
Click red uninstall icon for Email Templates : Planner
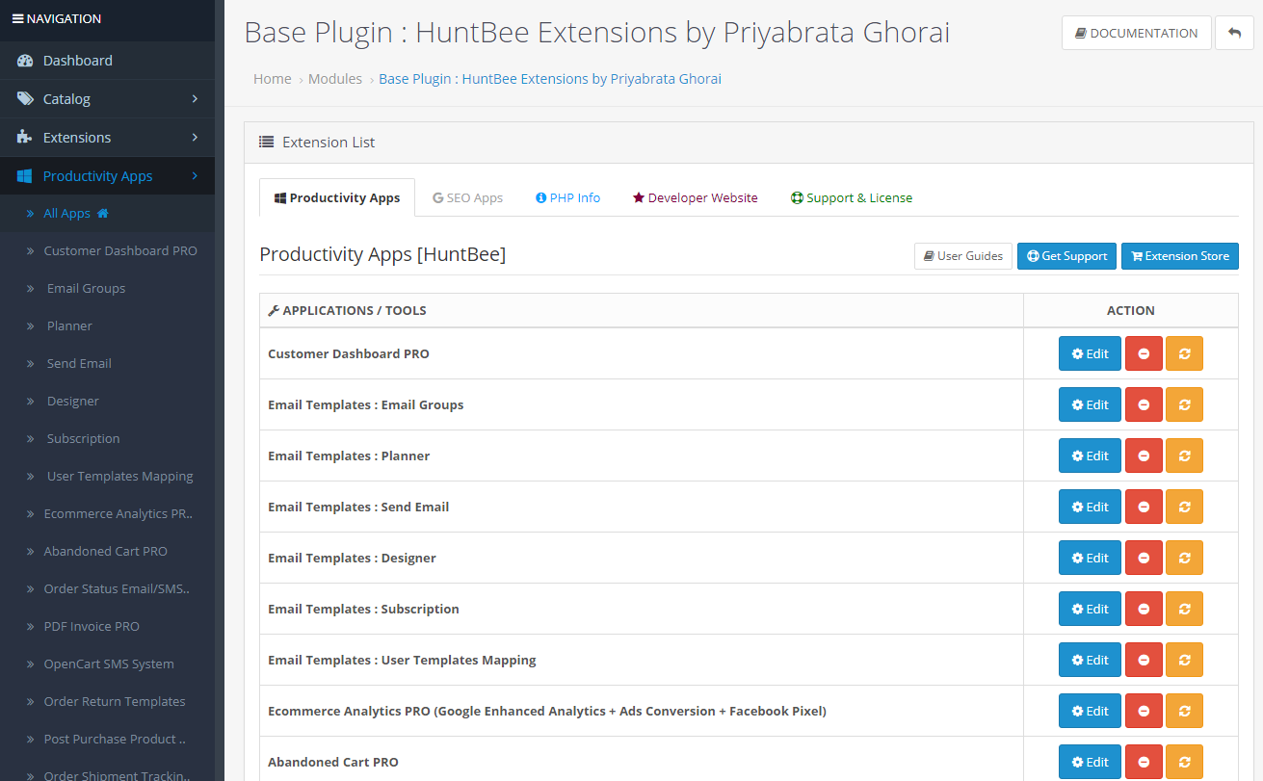pyautogui.click(x=1144, y=456)
